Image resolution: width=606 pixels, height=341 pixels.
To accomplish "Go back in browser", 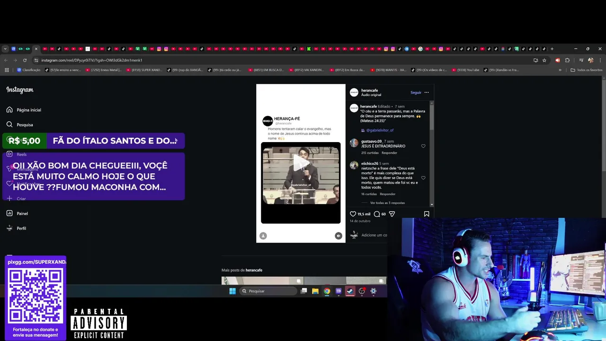I will pyautogui.click(x=6, y=60).
